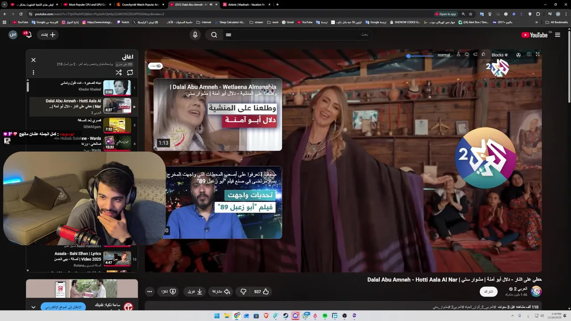
Task: Click the circular wheel icon in player toolbar
Action: [518, 55]
